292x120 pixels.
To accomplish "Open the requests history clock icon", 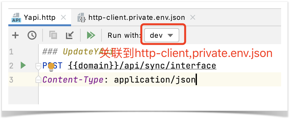I will (32, 35).
